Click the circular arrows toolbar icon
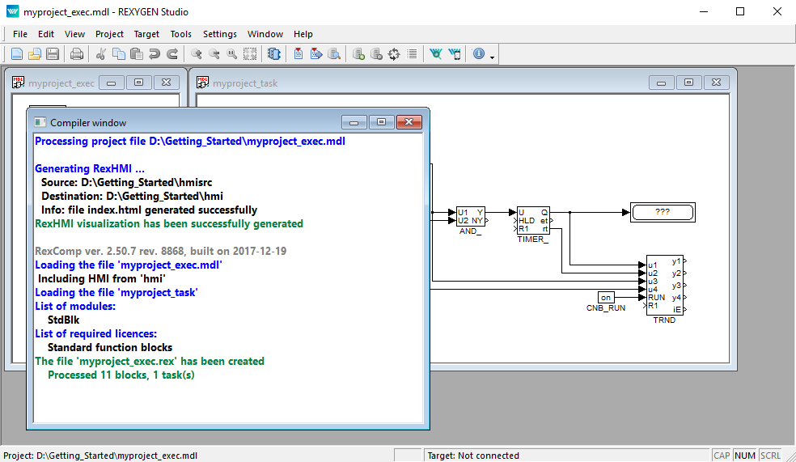The height and width of the screenshot is (462, 796). (394, 54)
